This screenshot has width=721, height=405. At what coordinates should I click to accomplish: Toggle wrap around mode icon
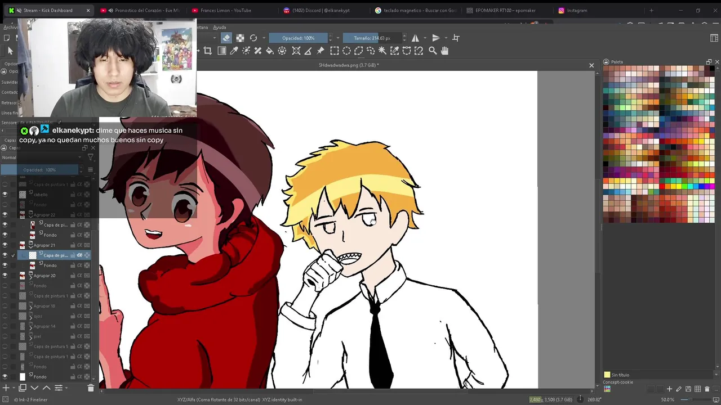(456, 38)
